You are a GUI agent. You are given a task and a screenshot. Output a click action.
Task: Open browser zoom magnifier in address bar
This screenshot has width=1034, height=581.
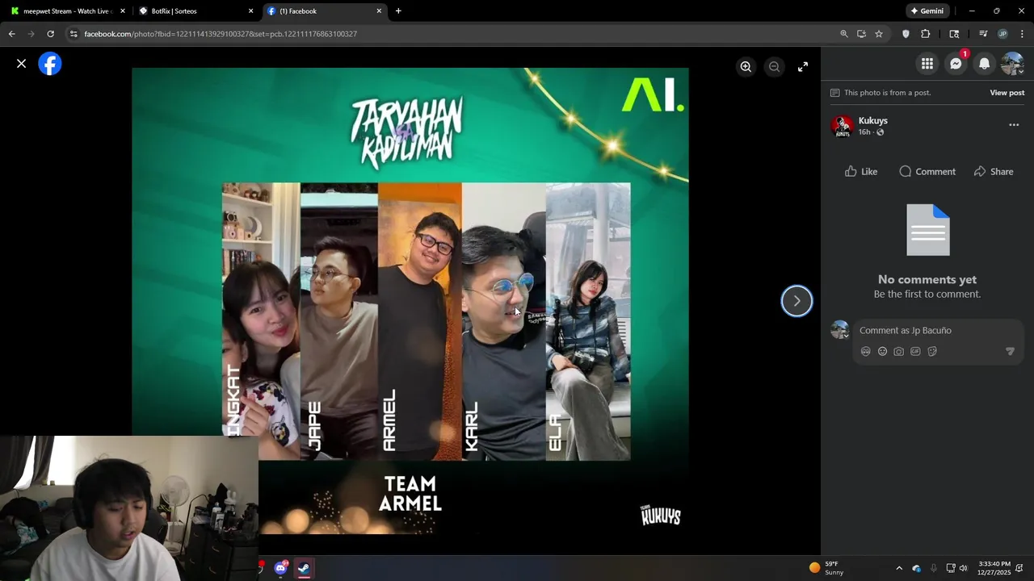coord(844,34)
